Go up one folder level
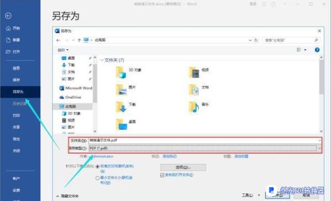 point(79,40)
